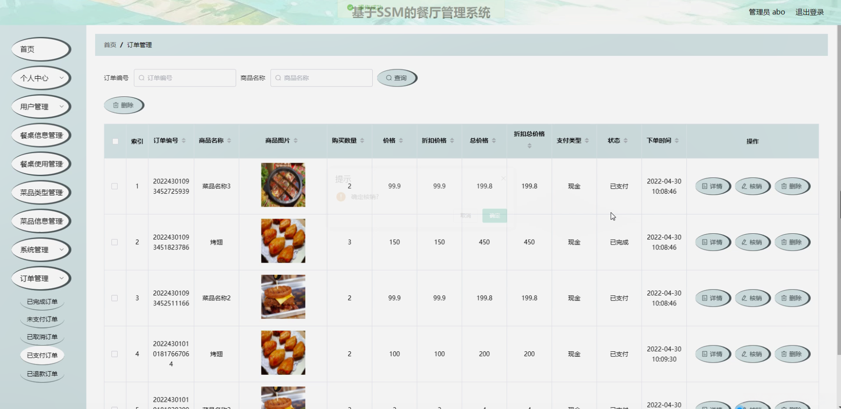Click 核销 for order row 3
The height and width of the screenshot is (409, 841).
[752, 298]
